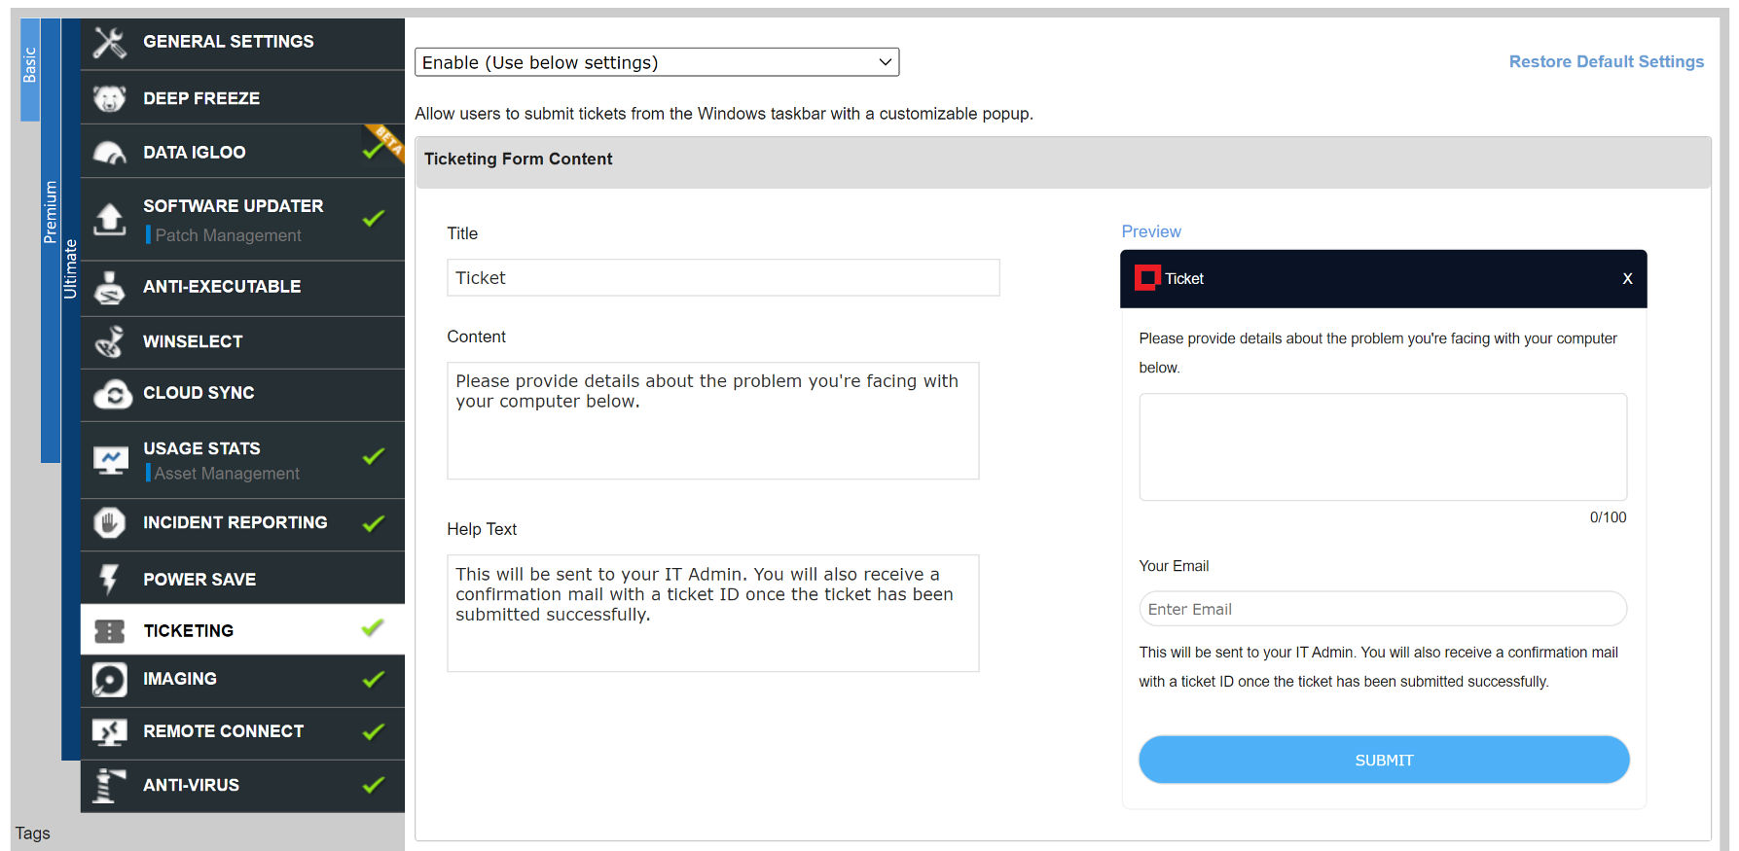The image size is (1739, 851).
Task: Click the Title text field
Action: [722, 278]
